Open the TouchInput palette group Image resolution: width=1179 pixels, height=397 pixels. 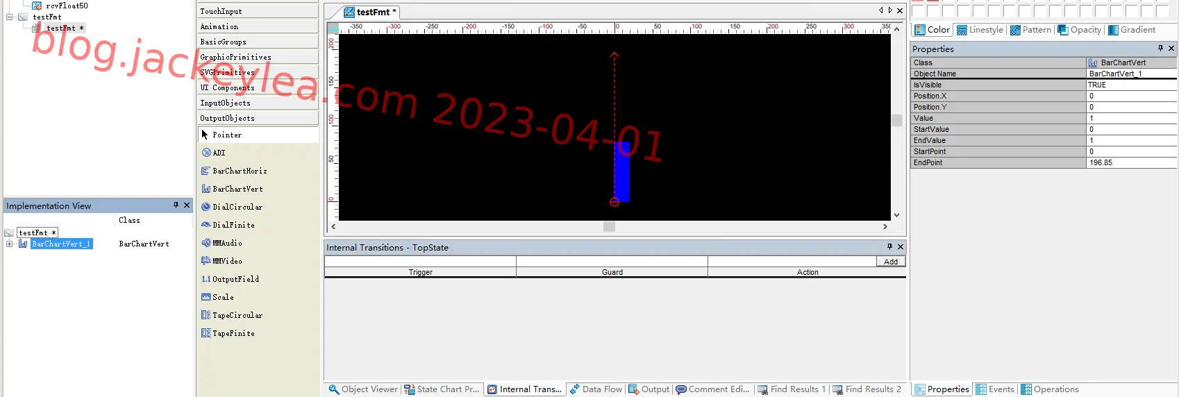point(258,11)
